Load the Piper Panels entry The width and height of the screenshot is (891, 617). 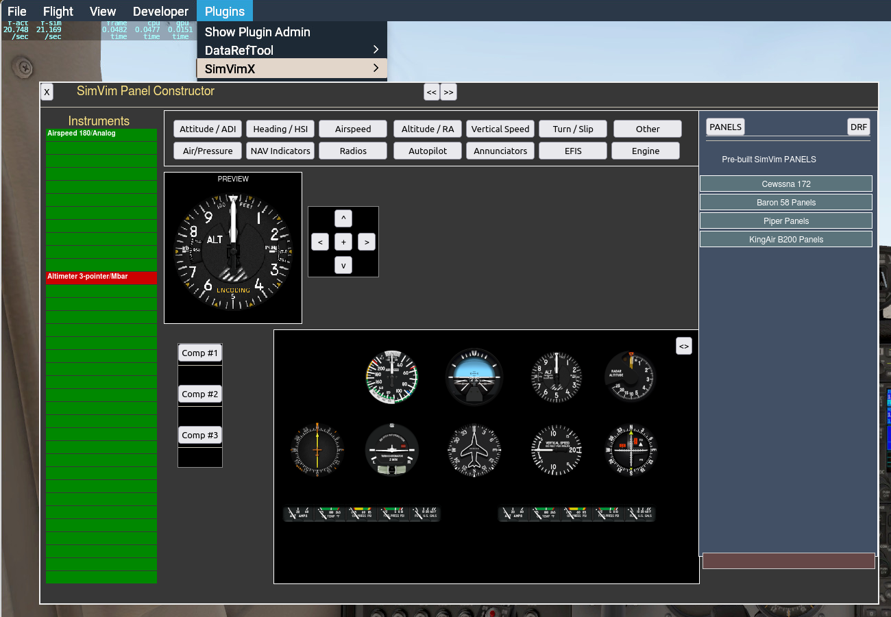tap(786, 221)
